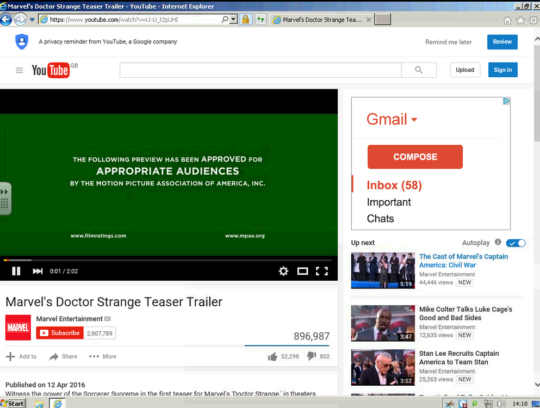This screenshot has height=408, width=540.
Task: Open the YouTube hamburger guide menu
Action: coord(19,70)
